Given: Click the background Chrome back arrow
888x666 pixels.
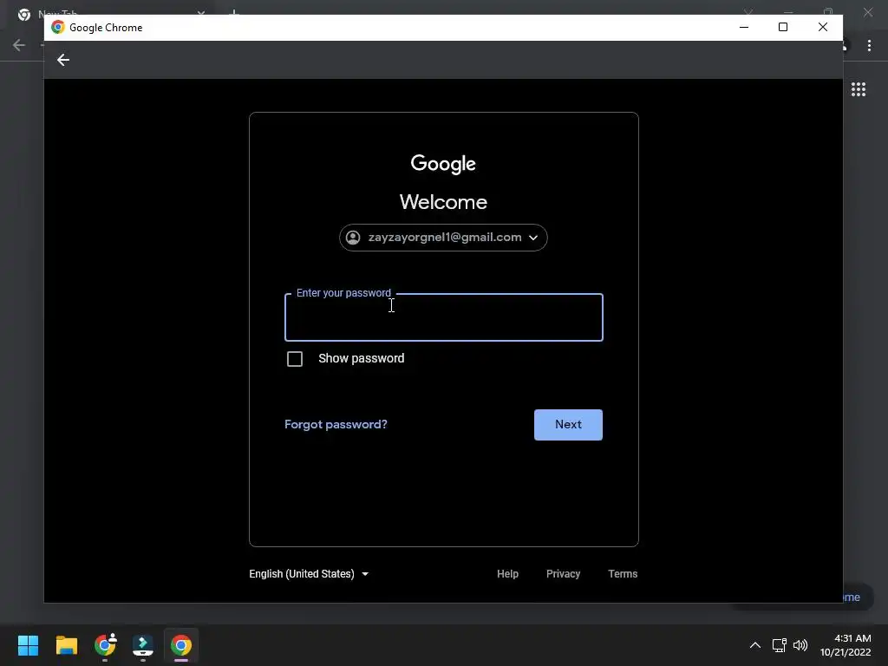Looking at the screenshot, I should [x=19, y=45].
